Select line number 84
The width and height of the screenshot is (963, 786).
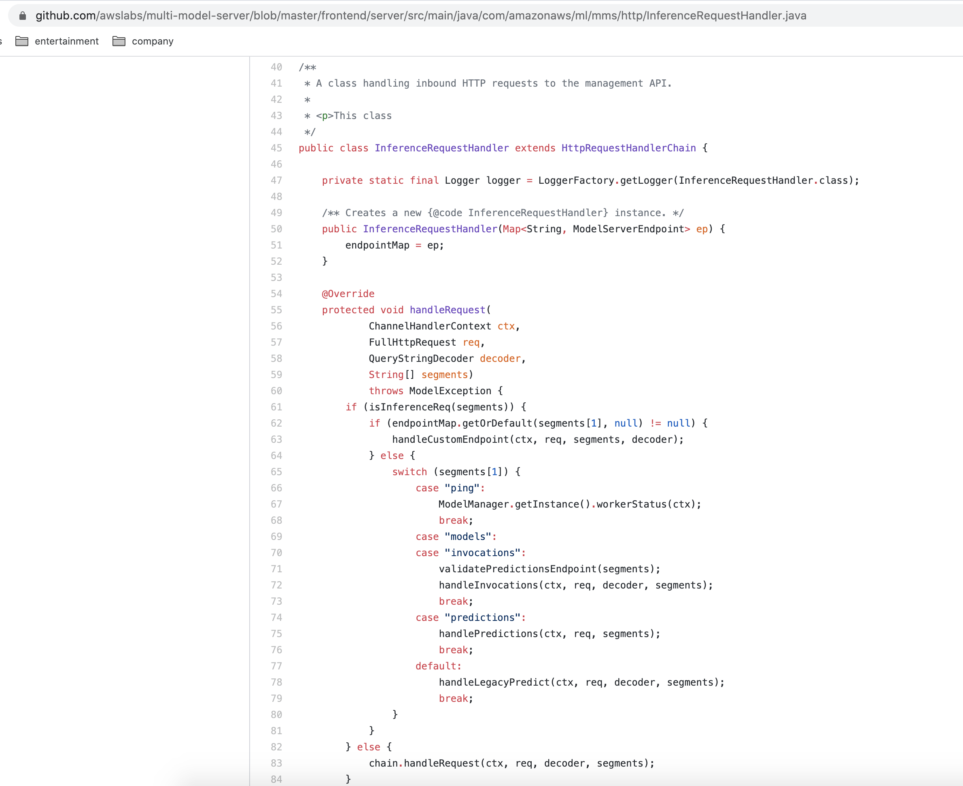(x=276, y=779)
